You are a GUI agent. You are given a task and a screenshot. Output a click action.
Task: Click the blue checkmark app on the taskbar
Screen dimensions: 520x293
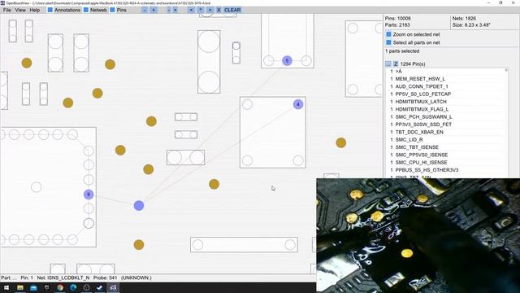point(99,287)
